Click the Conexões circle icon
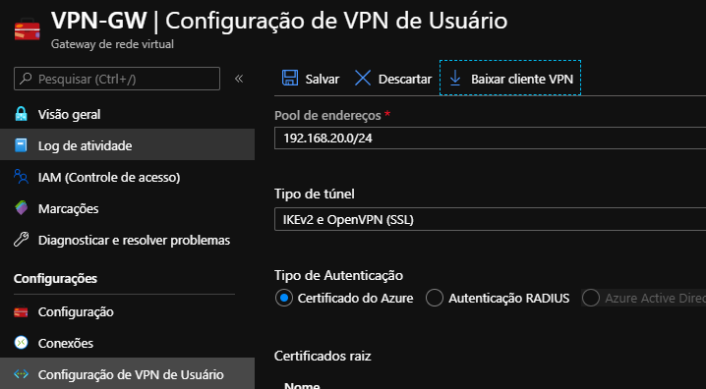Image resolution: width=706 pixels, height=389 pixels. (x=21, y=343)
